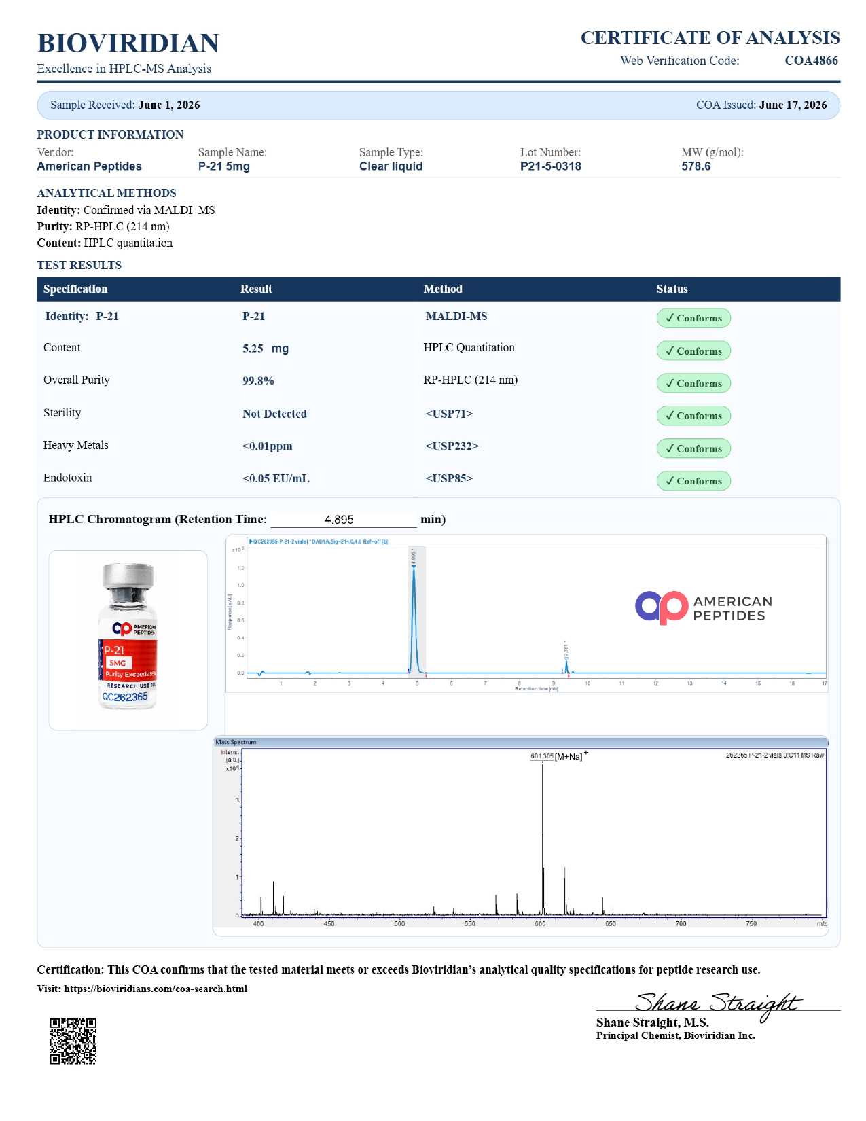Click the vendor name American Peptides
The height and width of the screenshot is (1121, 866).
pos(90,166)
